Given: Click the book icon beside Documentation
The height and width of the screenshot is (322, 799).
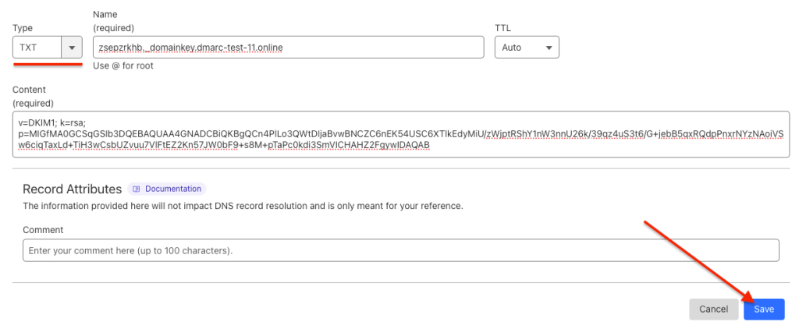Looking at the screenshot, I should (x=136, y=189).
